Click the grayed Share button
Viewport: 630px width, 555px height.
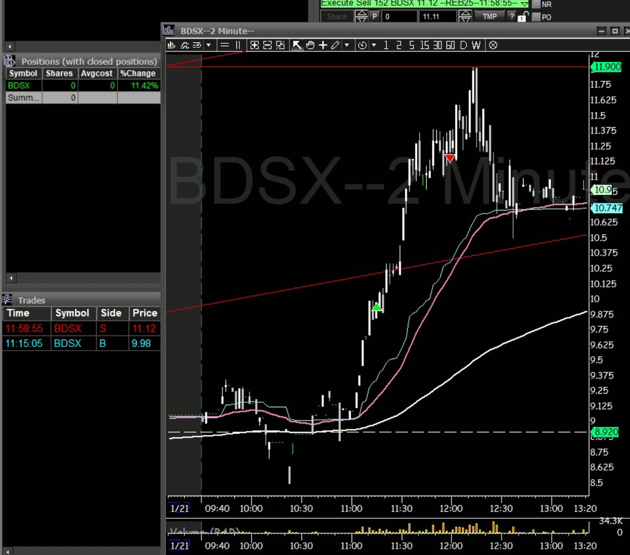pos(336,16)
